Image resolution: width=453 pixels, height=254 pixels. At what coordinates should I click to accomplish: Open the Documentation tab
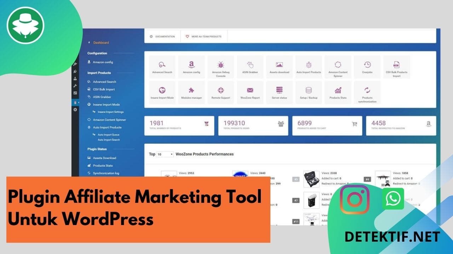(163, 36)
